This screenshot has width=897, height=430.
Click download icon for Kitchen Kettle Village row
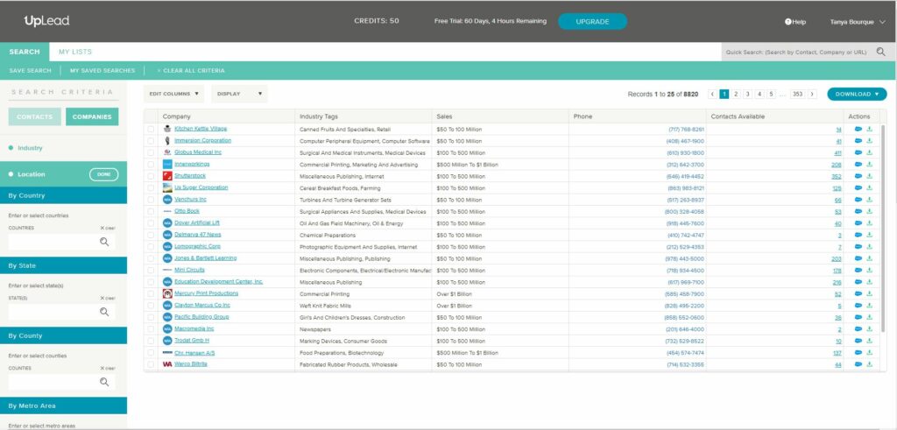coord(870,130)
